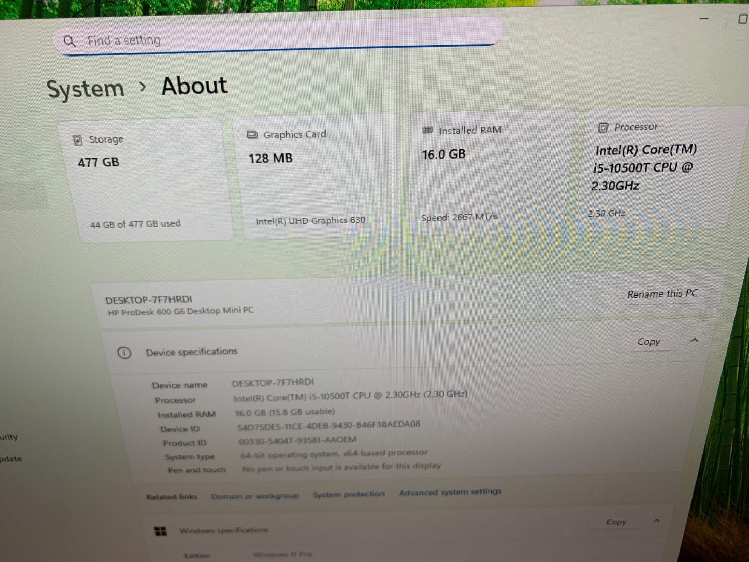Copy Windows specifications
The image size is (749, 562).
616,522
